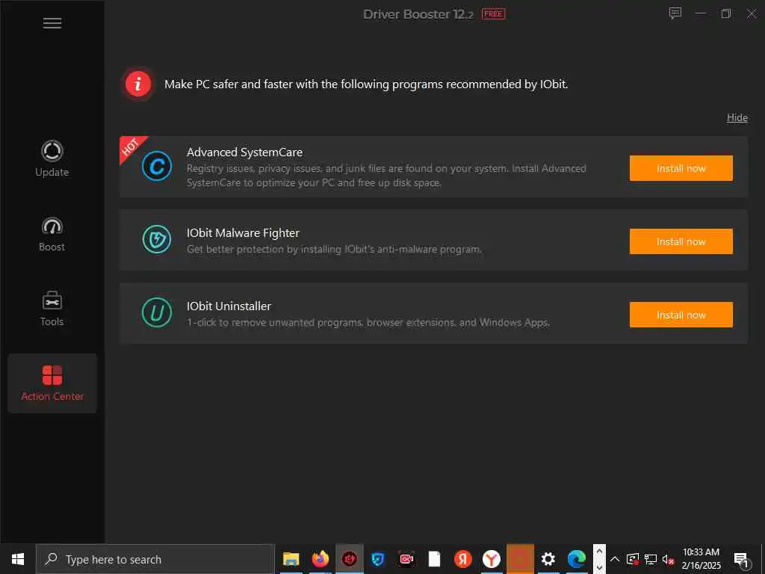765x574 pixels.
Task: Click the Driver Booster taskbar icon
Action: coord(350,559)
